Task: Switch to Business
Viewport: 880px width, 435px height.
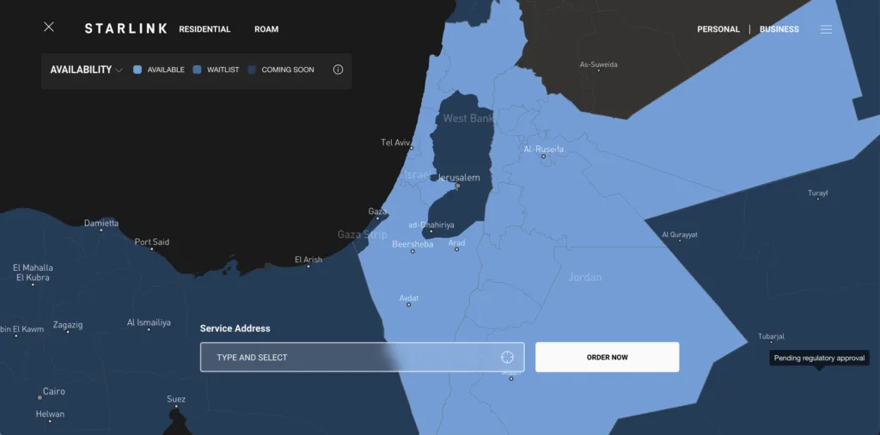Action: tap(779, 29)
